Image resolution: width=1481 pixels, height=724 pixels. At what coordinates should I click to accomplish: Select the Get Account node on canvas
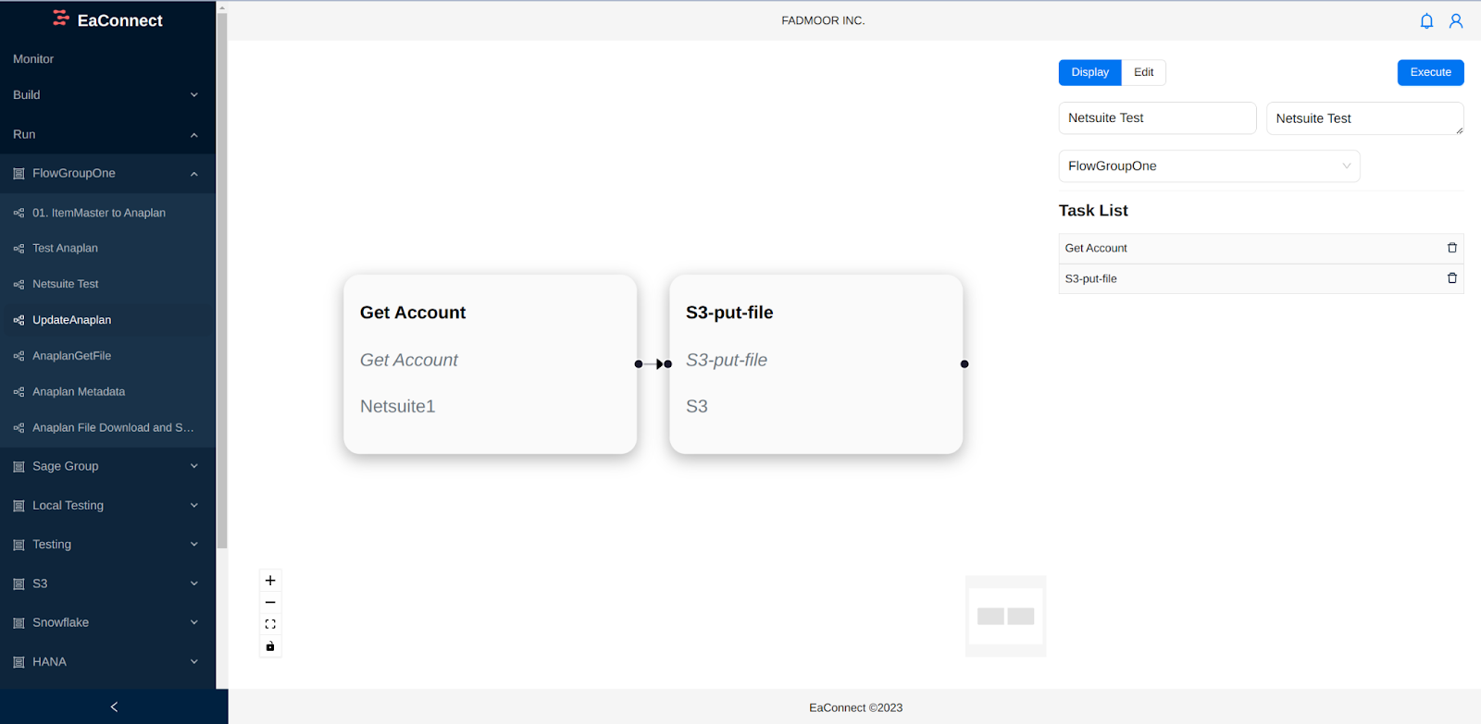[490, 364]
